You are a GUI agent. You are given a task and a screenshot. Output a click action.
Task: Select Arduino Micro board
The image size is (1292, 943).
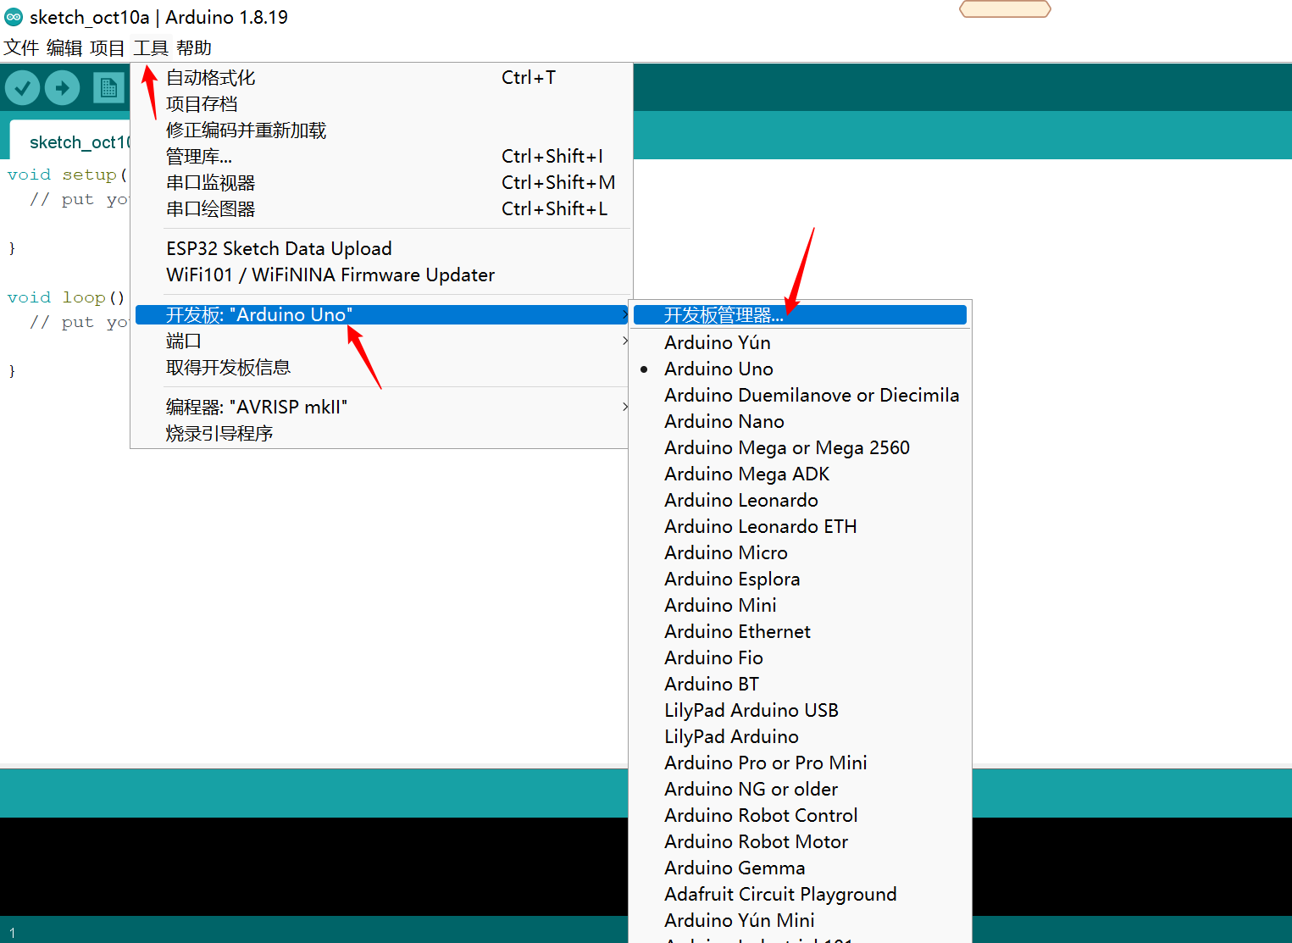[800, 552]
